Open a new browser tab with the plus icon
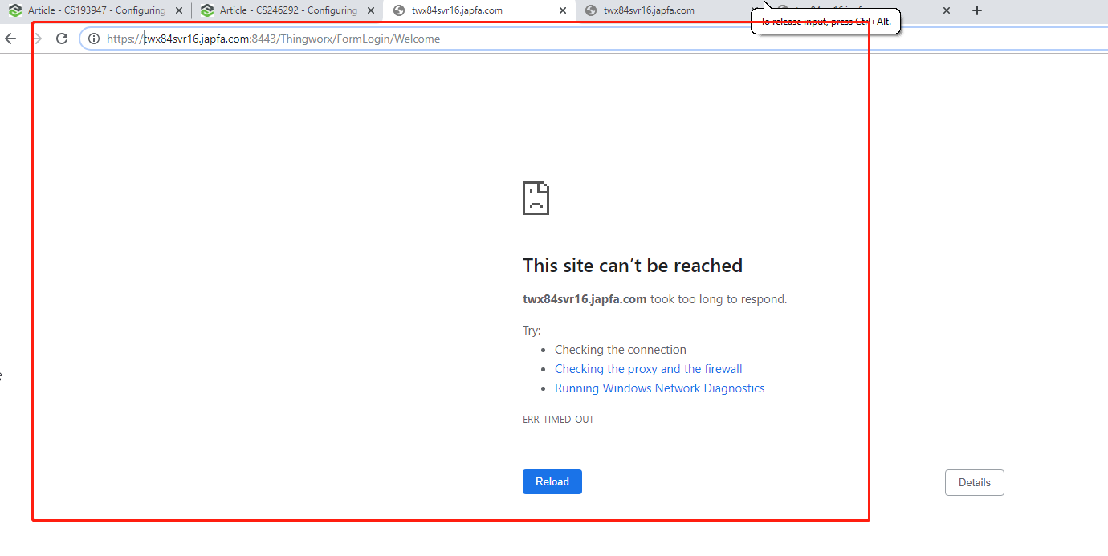The width and height of the screenshot is (1108, 556). [x=976, y=10]
